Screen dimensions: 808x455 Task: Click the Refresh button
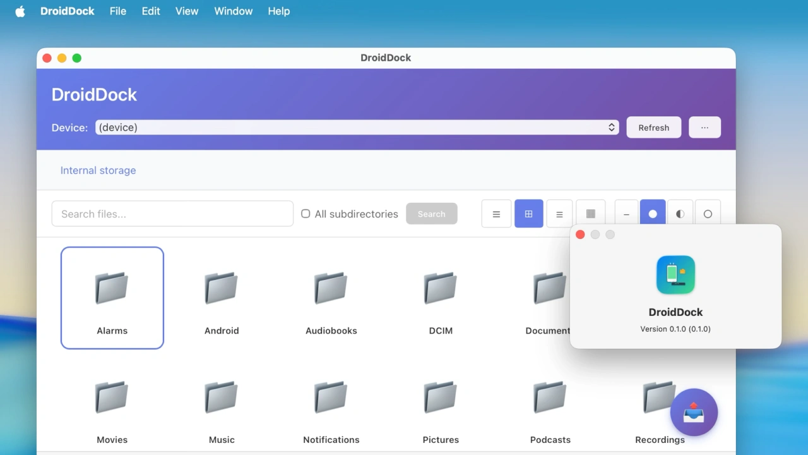tap(653, 127)
